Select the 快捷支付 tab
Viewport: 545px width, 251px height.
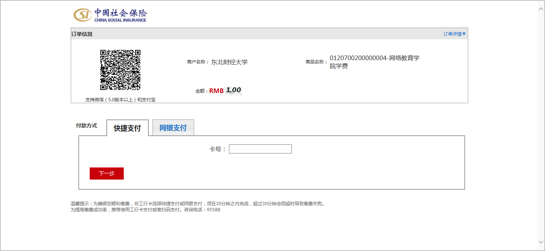tap(128, 128)
